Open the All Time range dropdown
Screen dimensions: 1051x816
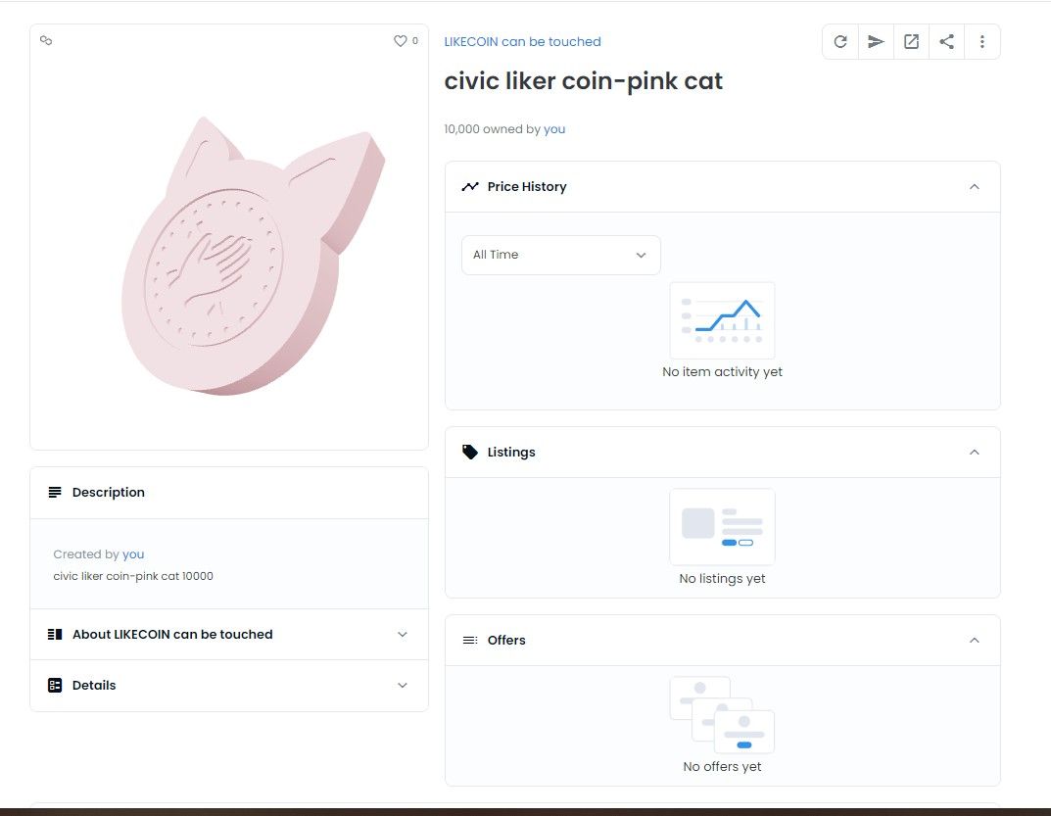click(560, 255)
